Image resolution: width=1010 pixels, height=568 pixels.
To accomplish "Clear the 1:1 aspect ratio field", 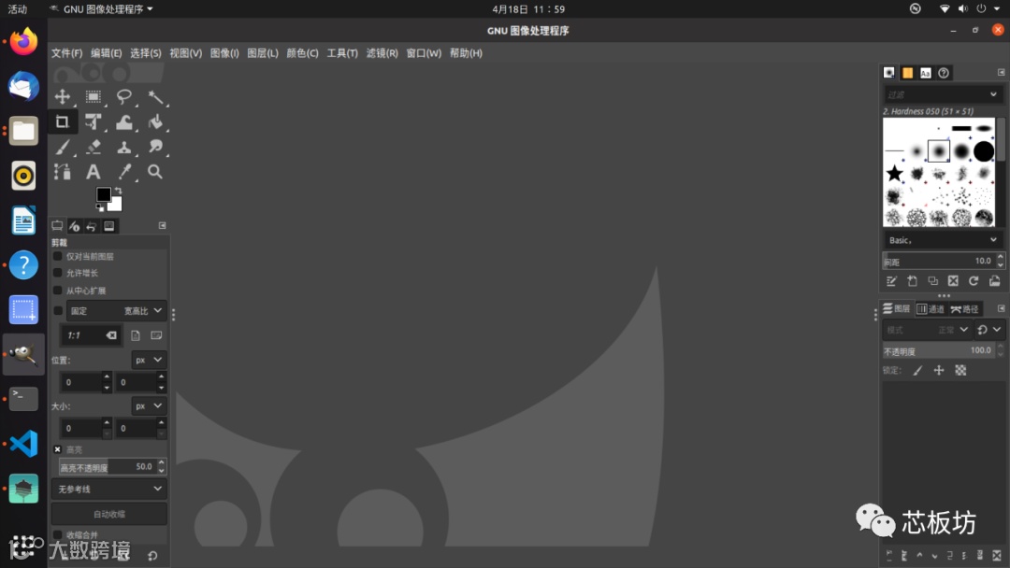I will pyautogui.click(x=111, y=335).
